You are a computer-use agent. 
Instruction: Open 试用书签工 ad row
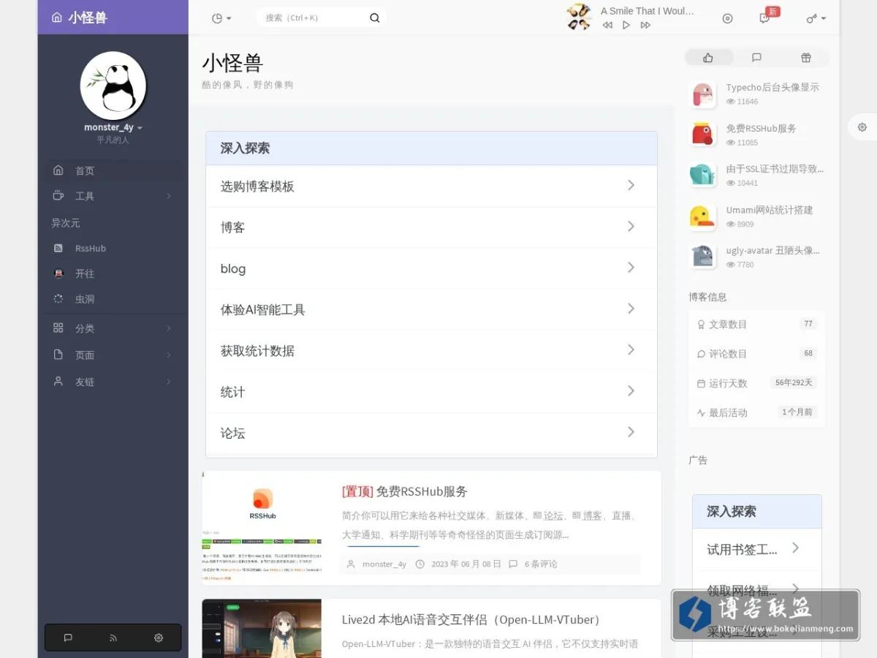pos(757,549)
